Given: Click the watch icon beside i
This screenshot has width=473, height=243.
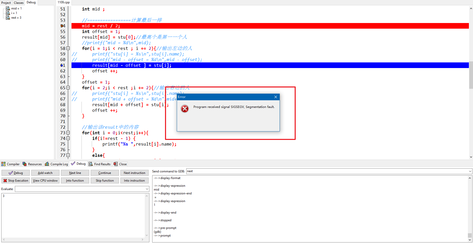Looking at the screenshot, I should pyautogui.click(x=8, y=13).
